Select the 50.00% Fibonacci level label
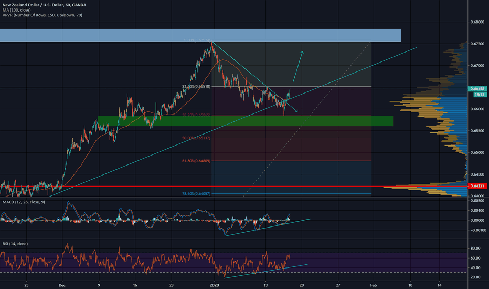Image resolution: width=489 pixels, height=289 pixels. click(x=197, y=138)
